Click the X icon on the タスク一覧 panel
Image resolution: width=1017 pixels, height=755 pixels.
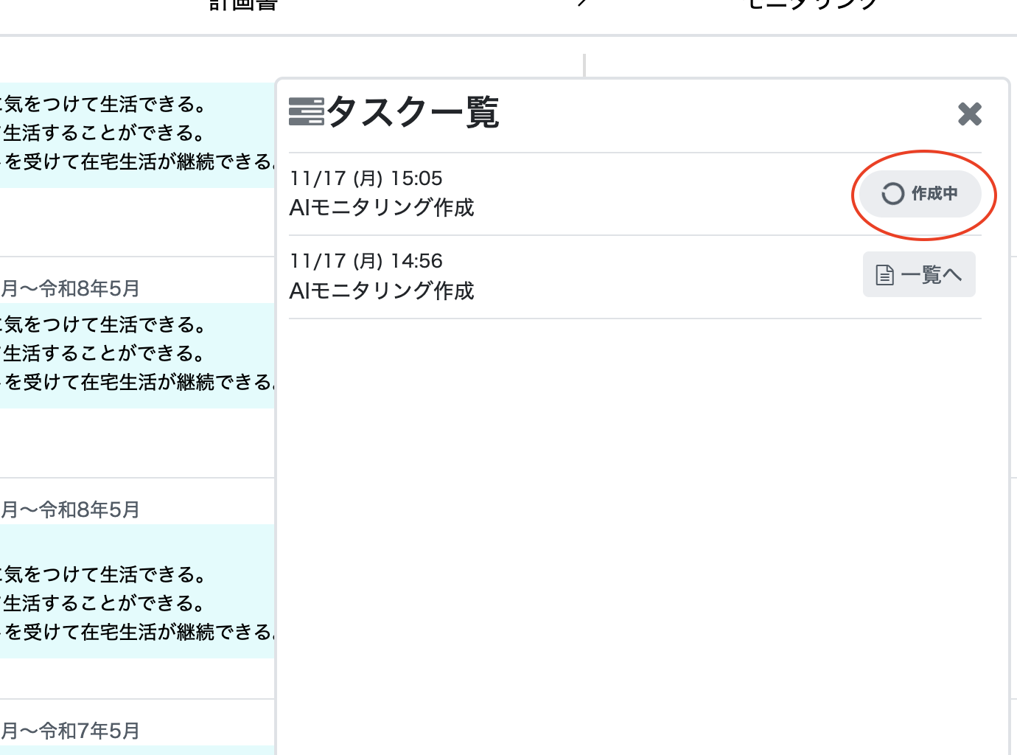point(970,114)
